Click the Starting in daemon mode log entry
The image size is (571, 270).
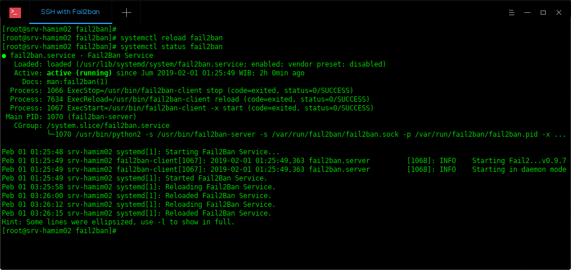520,169
